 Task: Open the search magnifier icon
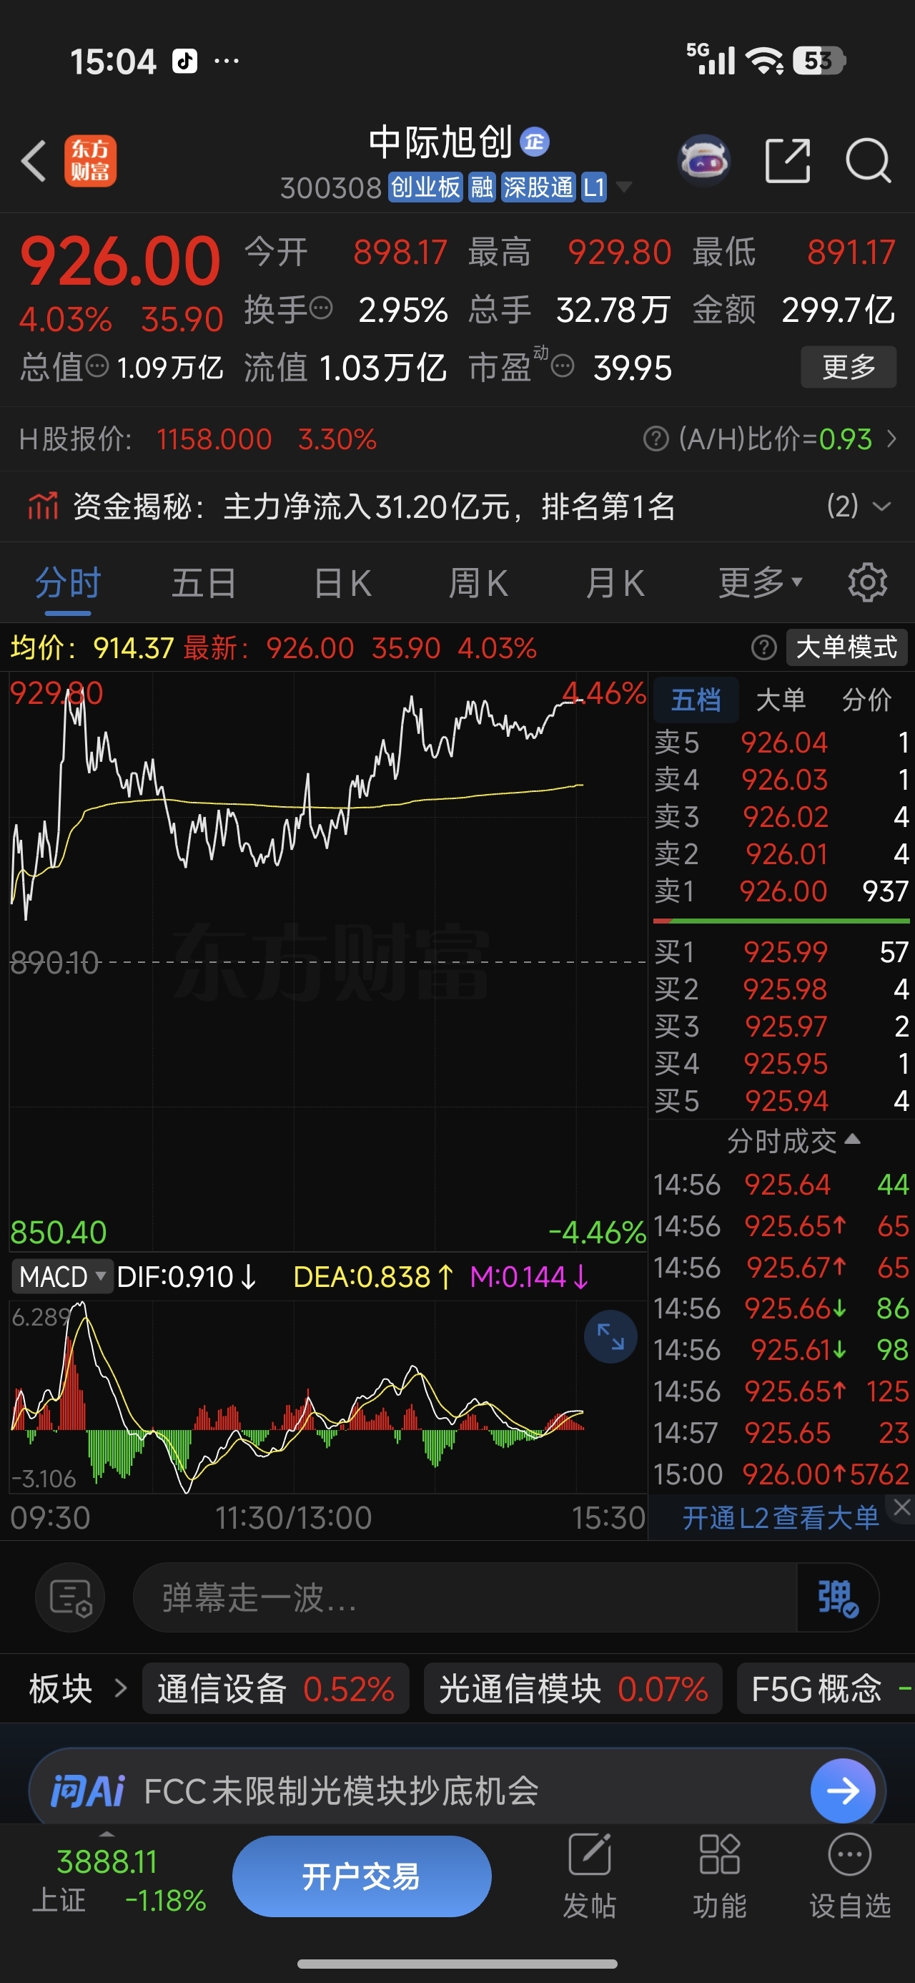click(868, 161)
